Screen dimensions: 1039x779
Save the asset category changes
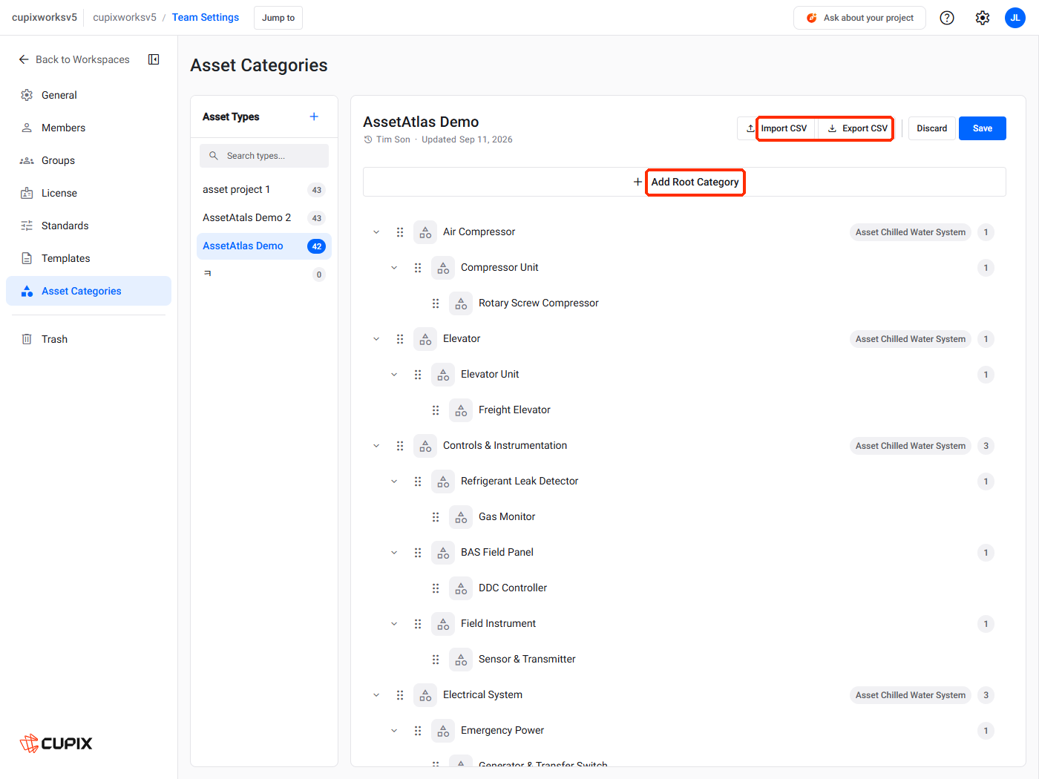coord(983,128)
